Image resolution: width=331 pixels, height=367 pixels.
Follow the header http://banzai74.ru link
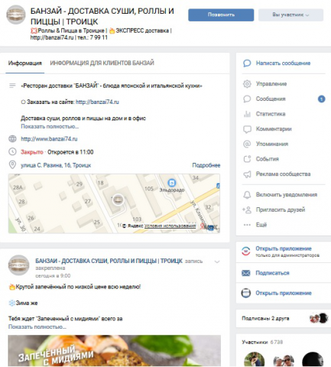pos(52,37)
